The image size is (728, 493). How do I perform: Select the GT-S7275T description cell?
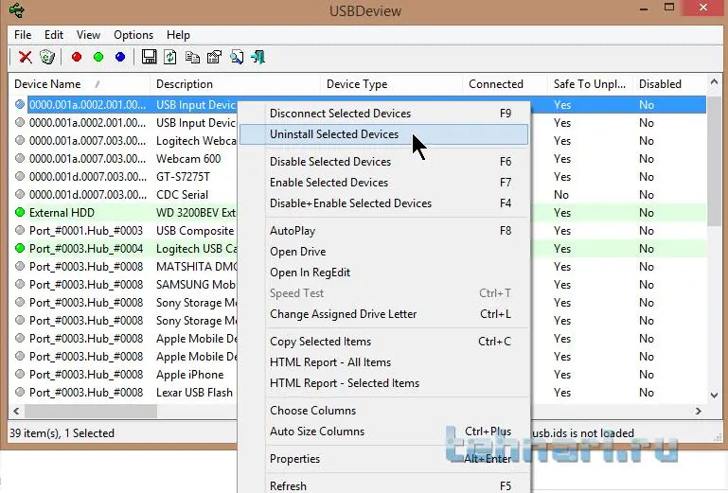pyautogui.click(x=183, y=177)
